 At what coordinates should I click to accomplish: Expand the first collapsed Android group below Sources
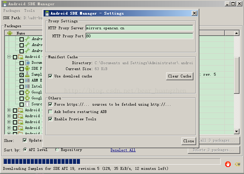point(9,110)
